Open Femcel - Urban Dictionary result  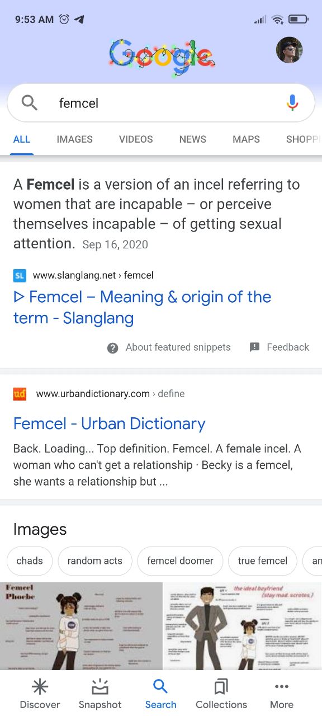(110, 423)
